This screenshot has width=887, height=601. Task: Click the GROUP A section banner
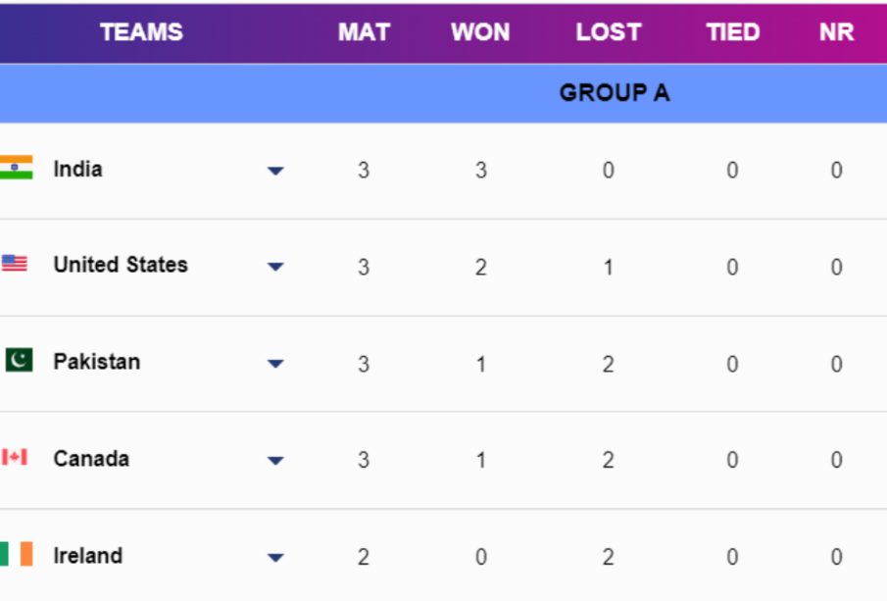[x=614, y=93]
